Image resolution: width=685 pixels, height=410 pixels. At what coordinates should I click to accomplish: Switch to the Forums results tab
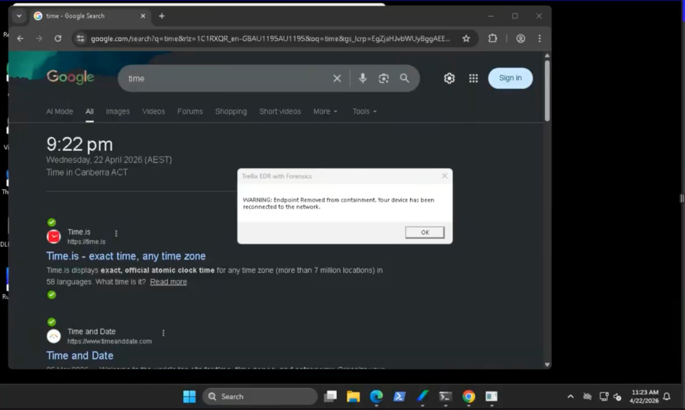tap(190, 111)
